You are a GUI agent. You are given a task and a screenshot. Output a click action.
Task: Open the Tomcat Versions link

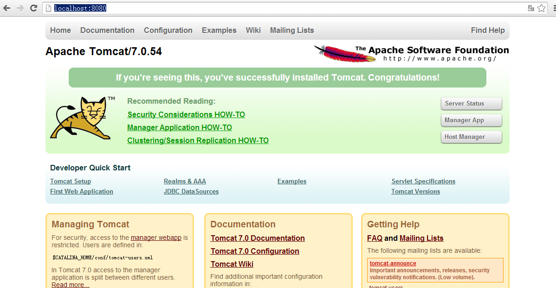(x=415, y=191)
